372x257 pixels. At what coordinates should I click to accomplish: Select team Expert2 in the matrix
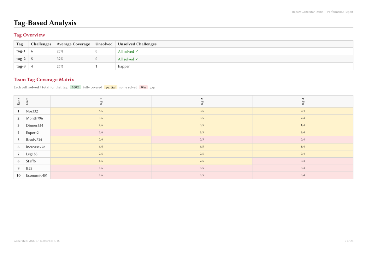point(32,133)
